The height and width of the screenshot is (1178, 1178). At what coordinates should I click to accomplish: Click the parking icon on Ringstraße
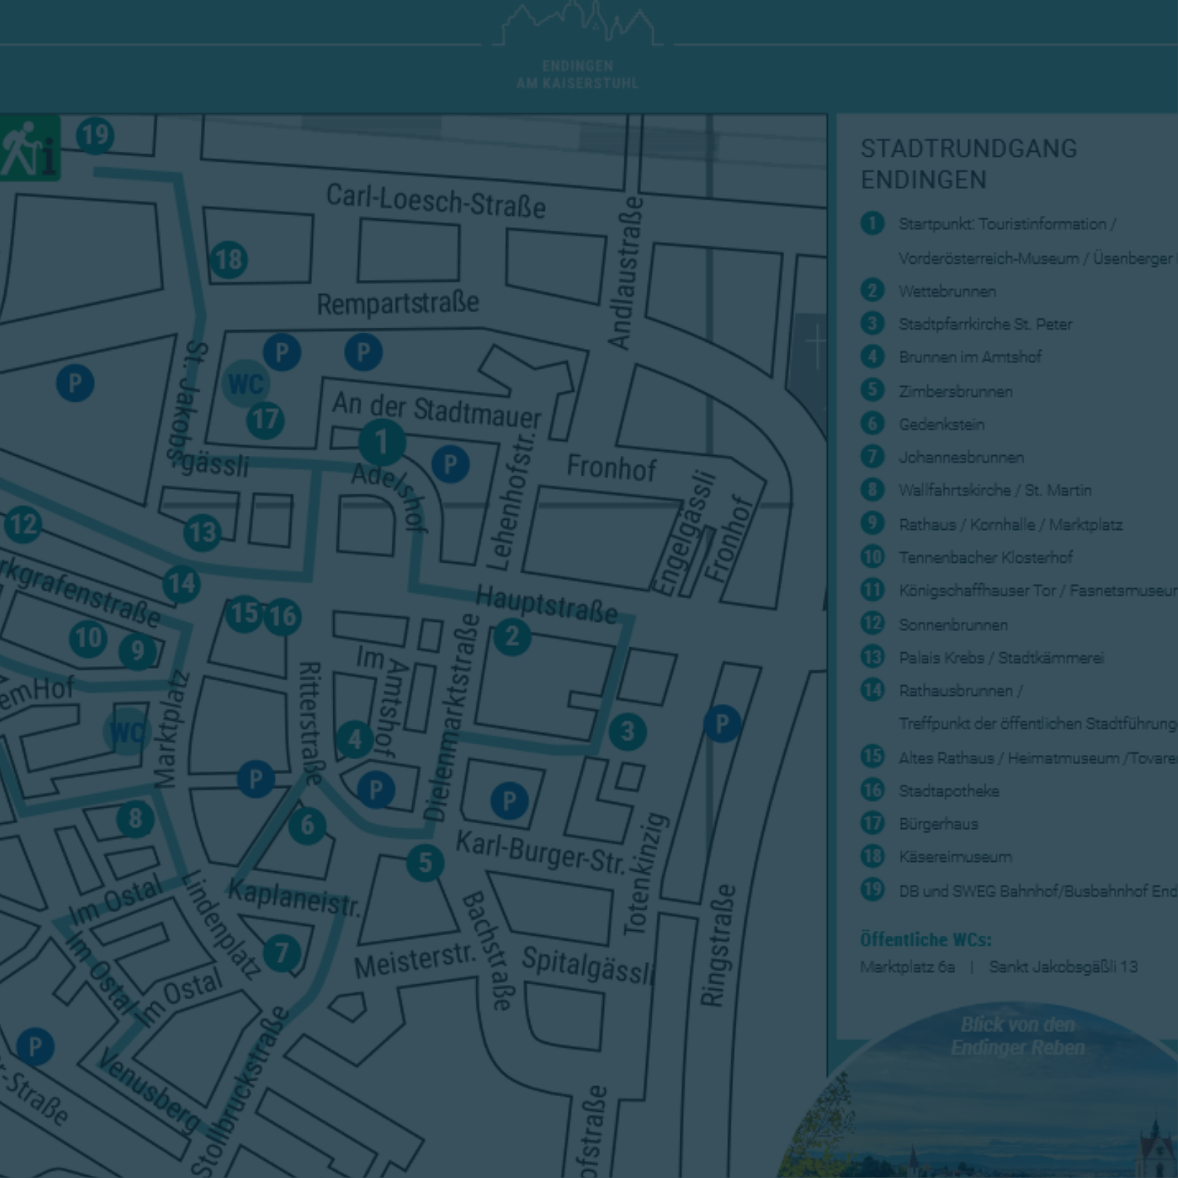(721, 724)
